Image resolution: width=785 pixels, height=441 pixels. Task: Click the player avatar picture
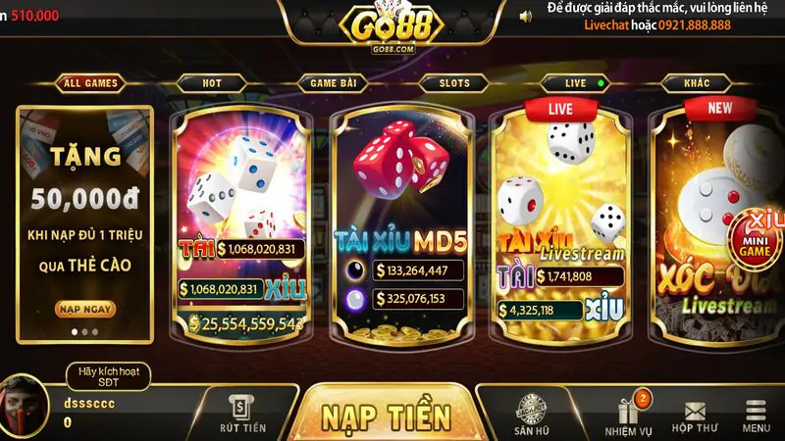pyautogui.click(x=22, y=406)
